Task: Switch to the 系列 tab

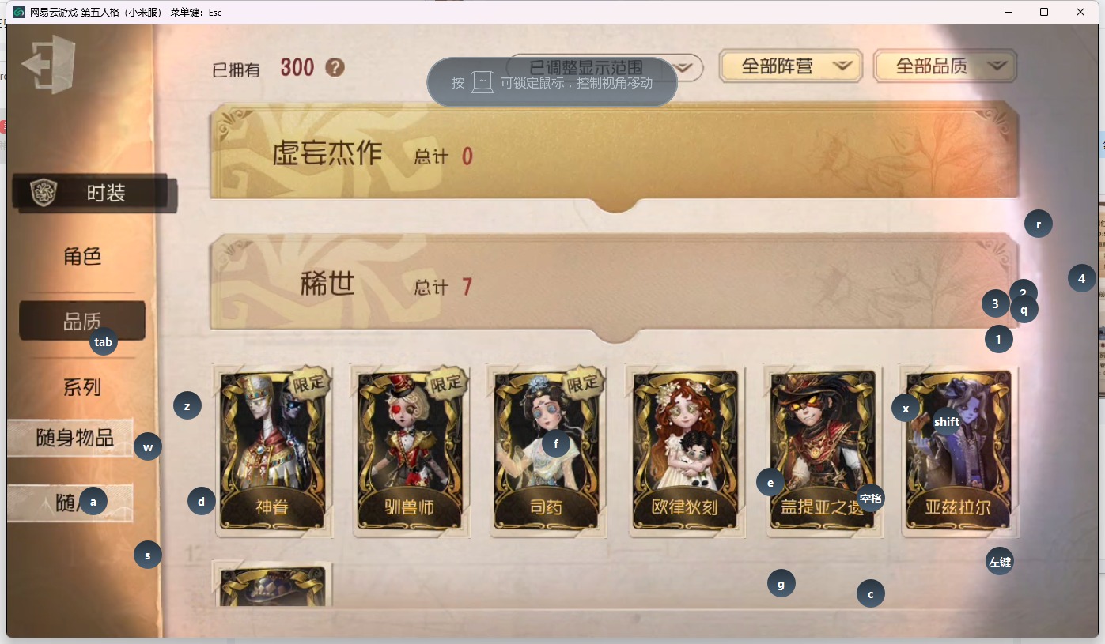Action: 82,387
